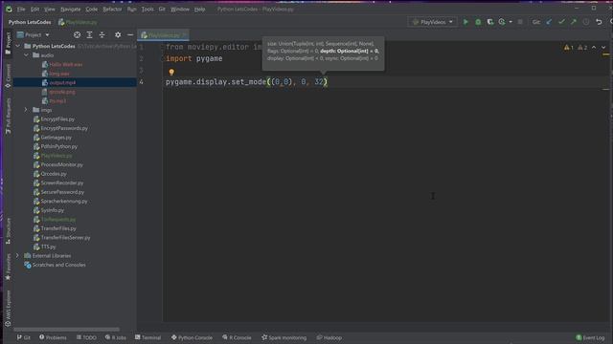Open the Favorites sidebar tab
The image size is (613, 344).
8,268
